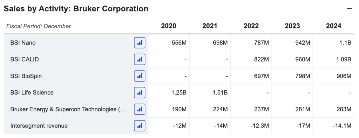Click the Intersegment revenue row label
Viewport: 359px width, 138px height.
(39, 126)
